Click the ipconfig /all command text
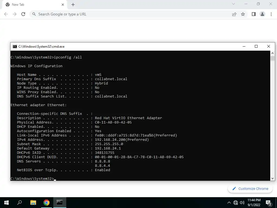 68,57
